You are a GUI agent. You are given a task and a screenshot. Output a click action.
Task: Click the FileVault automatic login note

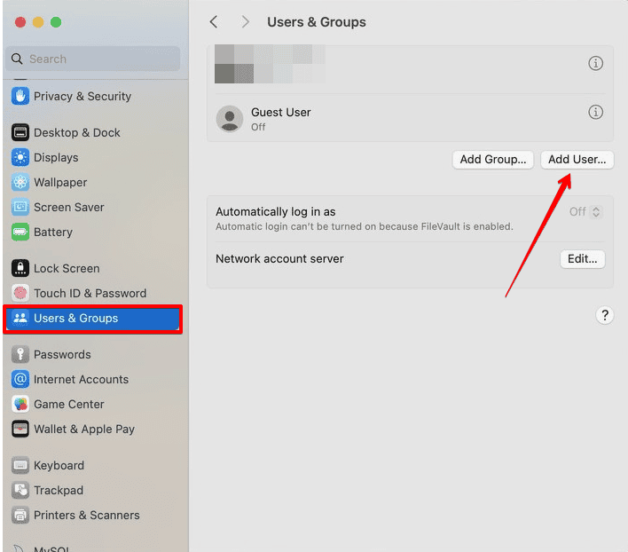click(365, 226)
